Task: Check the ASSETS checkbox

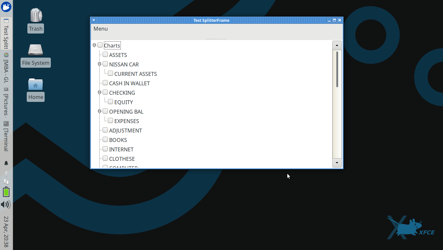Action: coord(105,55)
